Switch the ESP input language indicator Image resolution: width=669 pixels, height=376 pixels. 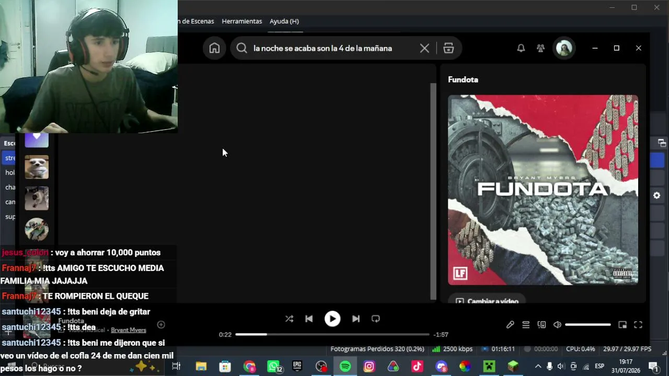[x=599, y=366]
